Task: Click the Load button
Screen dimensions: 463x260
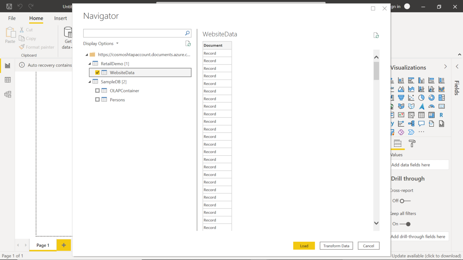Action: pos(304,246)
